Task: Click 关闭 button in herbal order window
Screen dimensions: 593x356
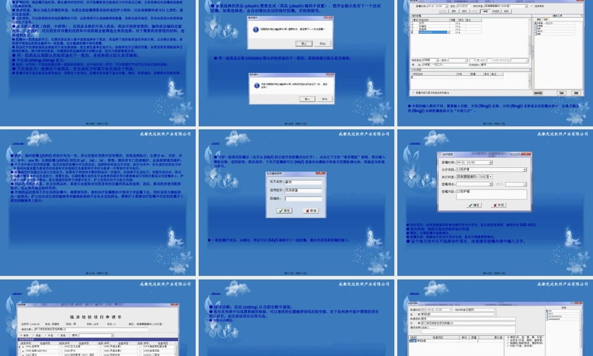Action: [x=575, y=93]
